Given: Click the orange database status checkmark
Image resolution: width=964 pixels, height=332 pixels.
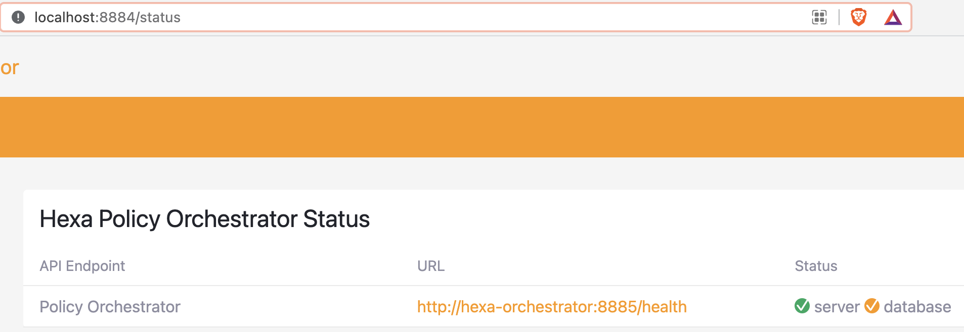Looking at the screenshot, I should pyautogui.click(x=871, y=306).
